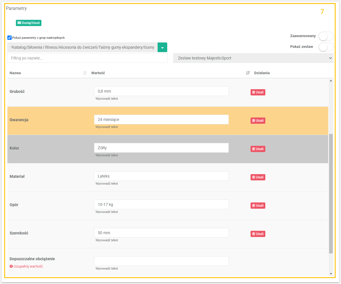Delete the Szerokość parameter row
341x284 pixels.
pos(258,234)
